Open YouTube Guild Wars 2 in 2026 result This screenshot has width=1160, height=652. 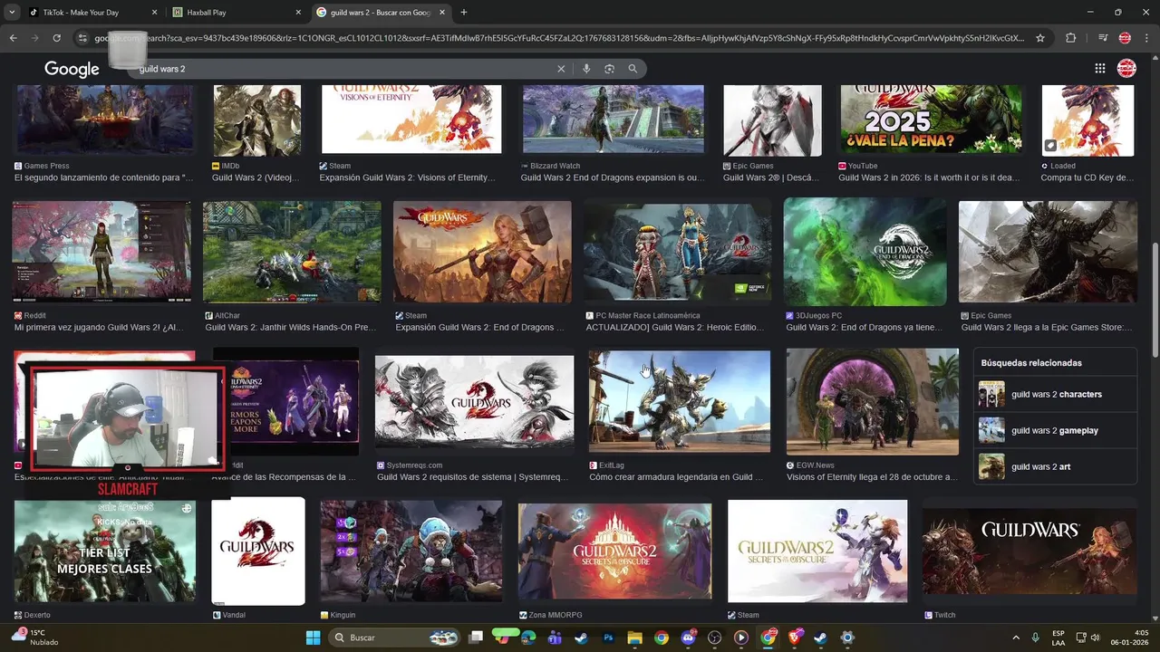coord(929,177)
